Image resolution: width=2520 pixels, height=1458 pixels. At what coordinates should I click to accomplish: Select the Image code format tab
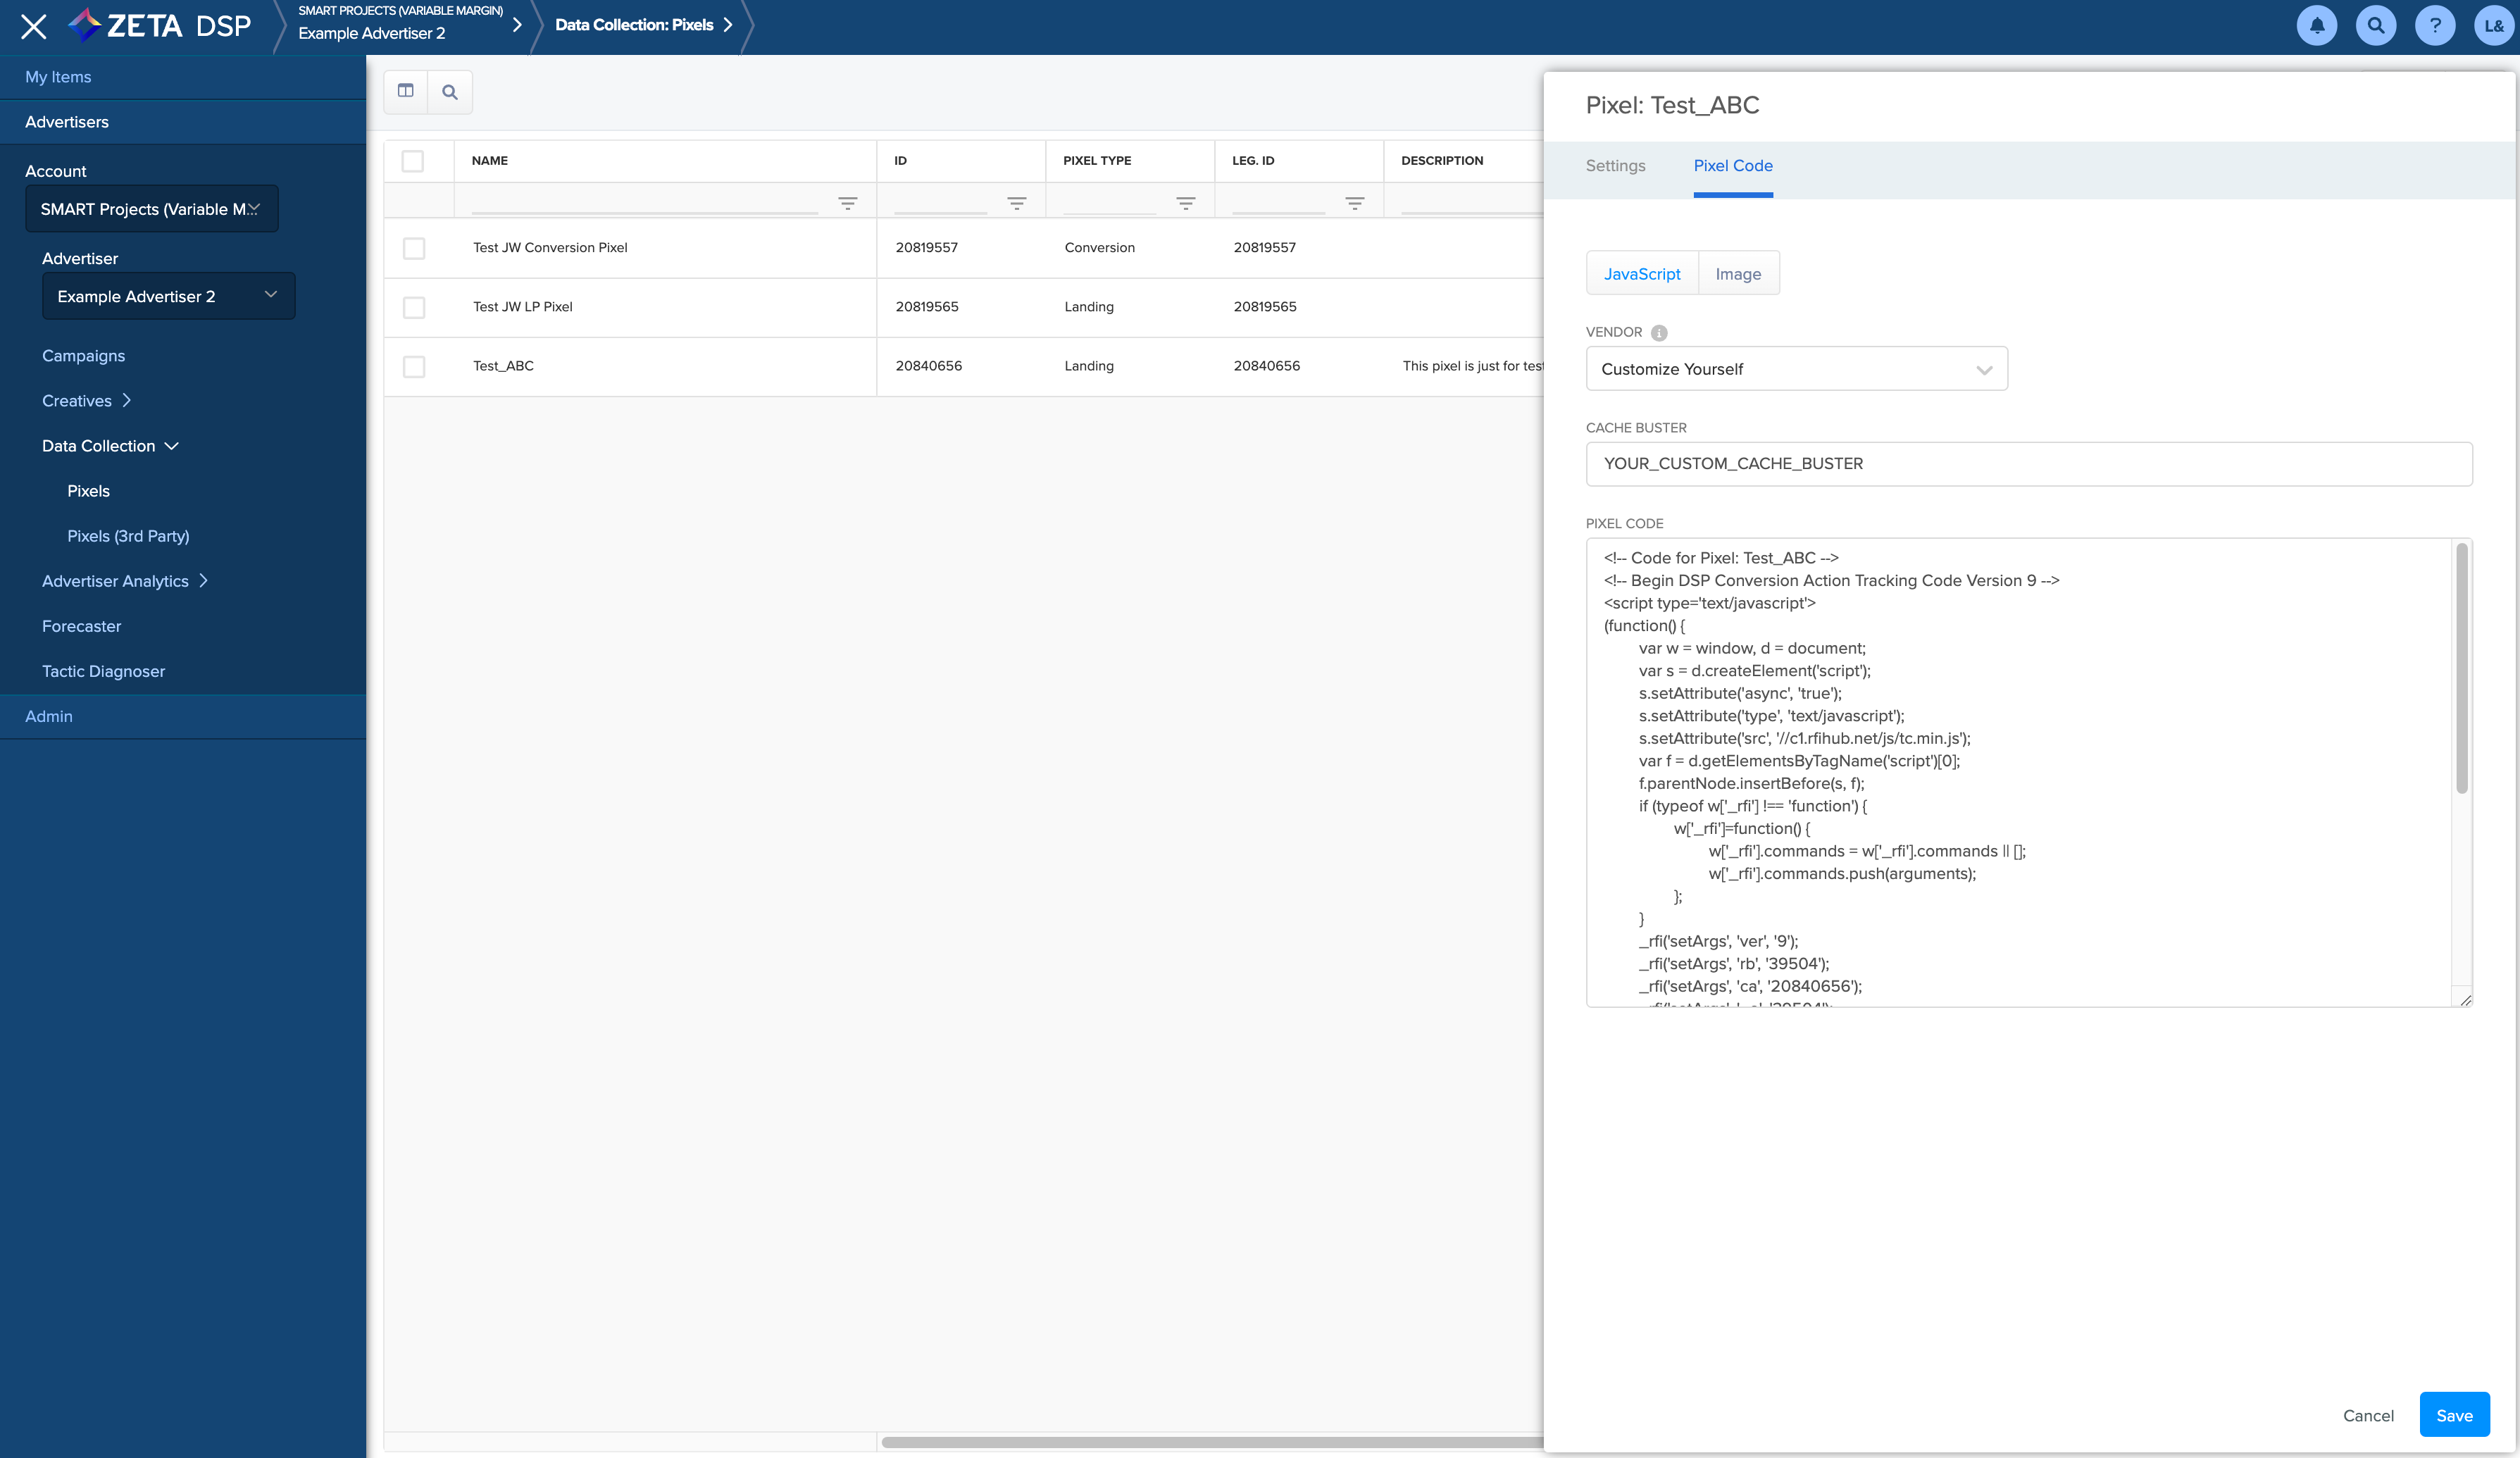coord(1738,274)
